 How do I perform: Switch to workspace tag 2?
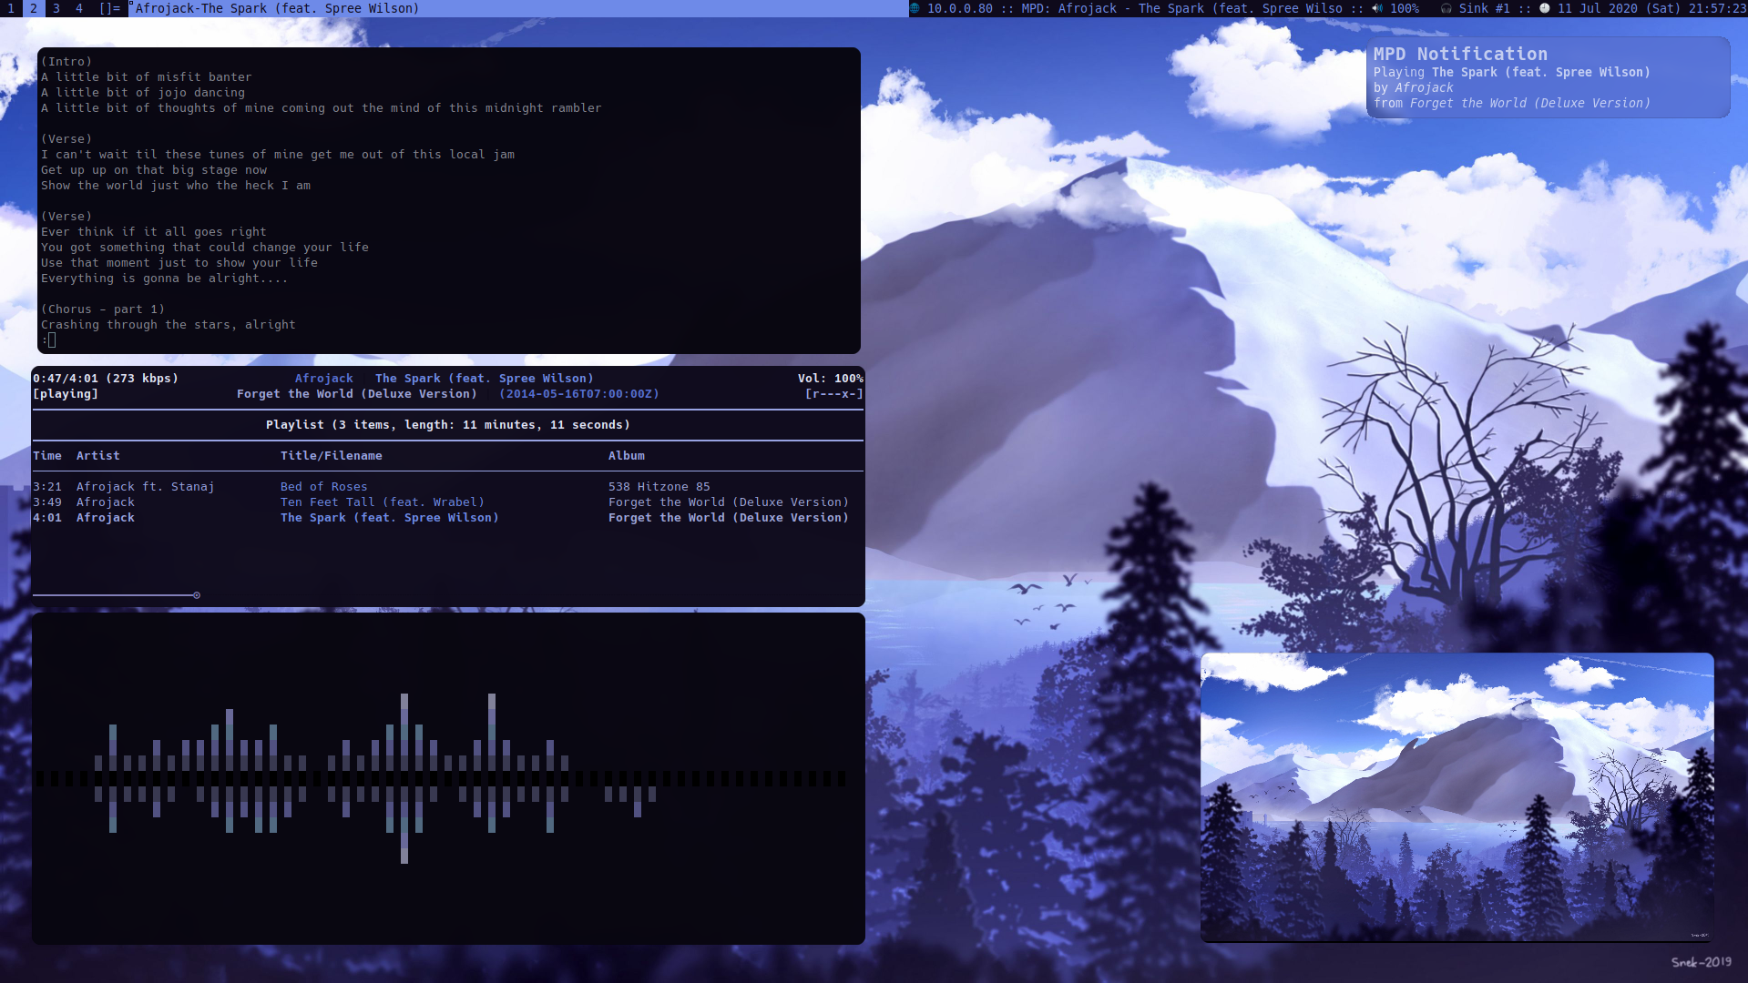[x=34, y=8]
